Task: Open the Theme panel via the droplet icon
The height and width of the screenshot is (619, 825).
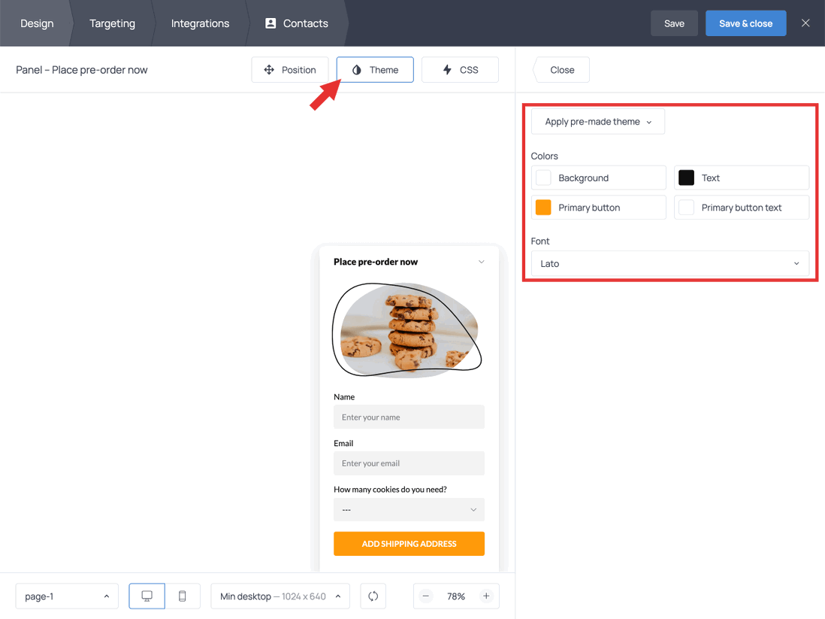Action: click(355, 69)
